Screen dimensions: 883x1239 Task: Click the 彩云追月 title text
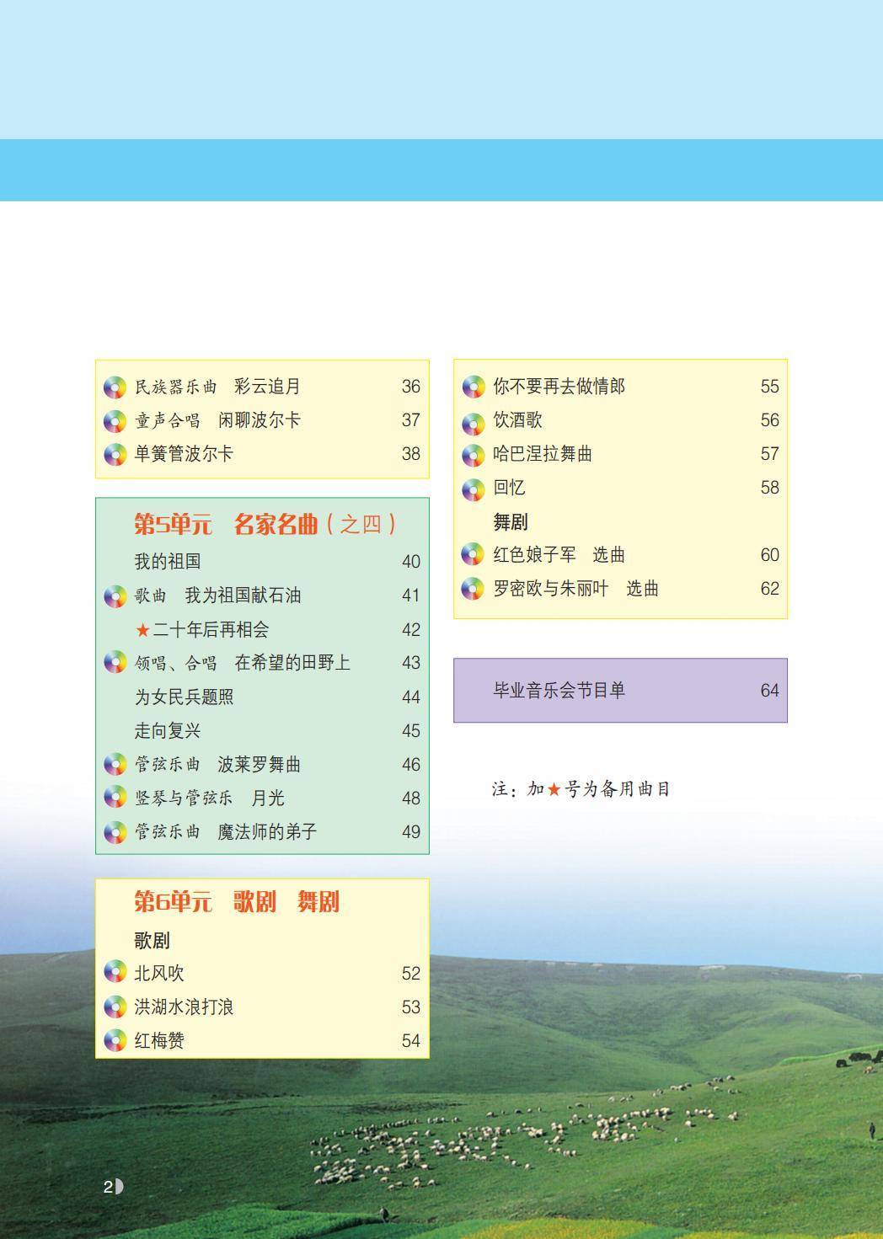(268, 387)
